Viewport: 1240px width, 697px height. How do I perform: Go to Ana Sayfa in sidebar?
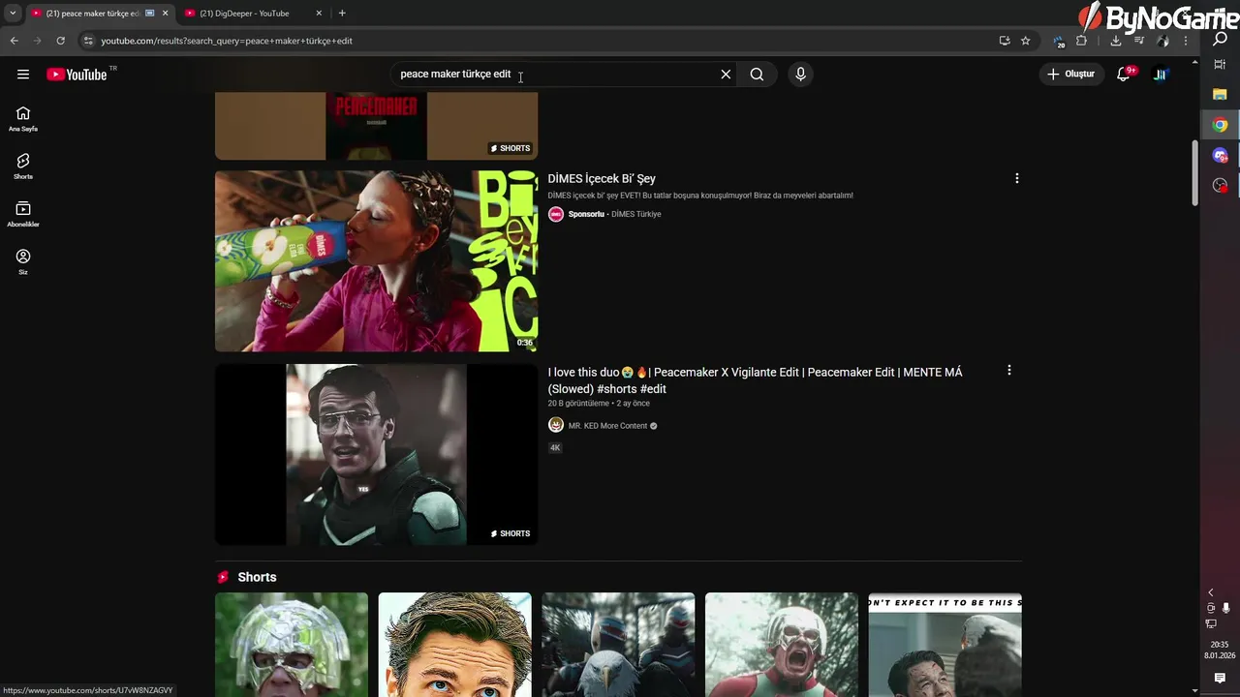[x=23, y=119]
